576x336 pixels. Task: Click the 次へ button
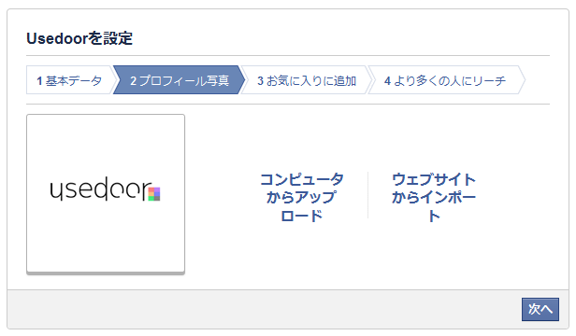coord(540,309)
